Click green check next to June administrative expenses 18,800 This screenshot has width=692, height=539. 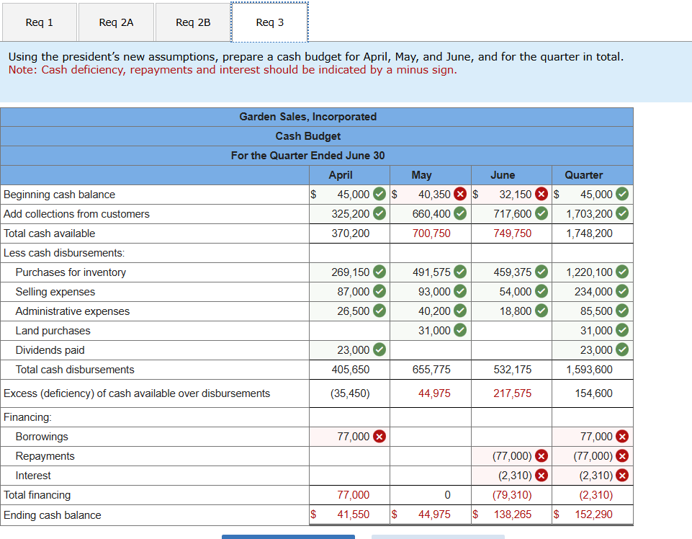[542, 311]
